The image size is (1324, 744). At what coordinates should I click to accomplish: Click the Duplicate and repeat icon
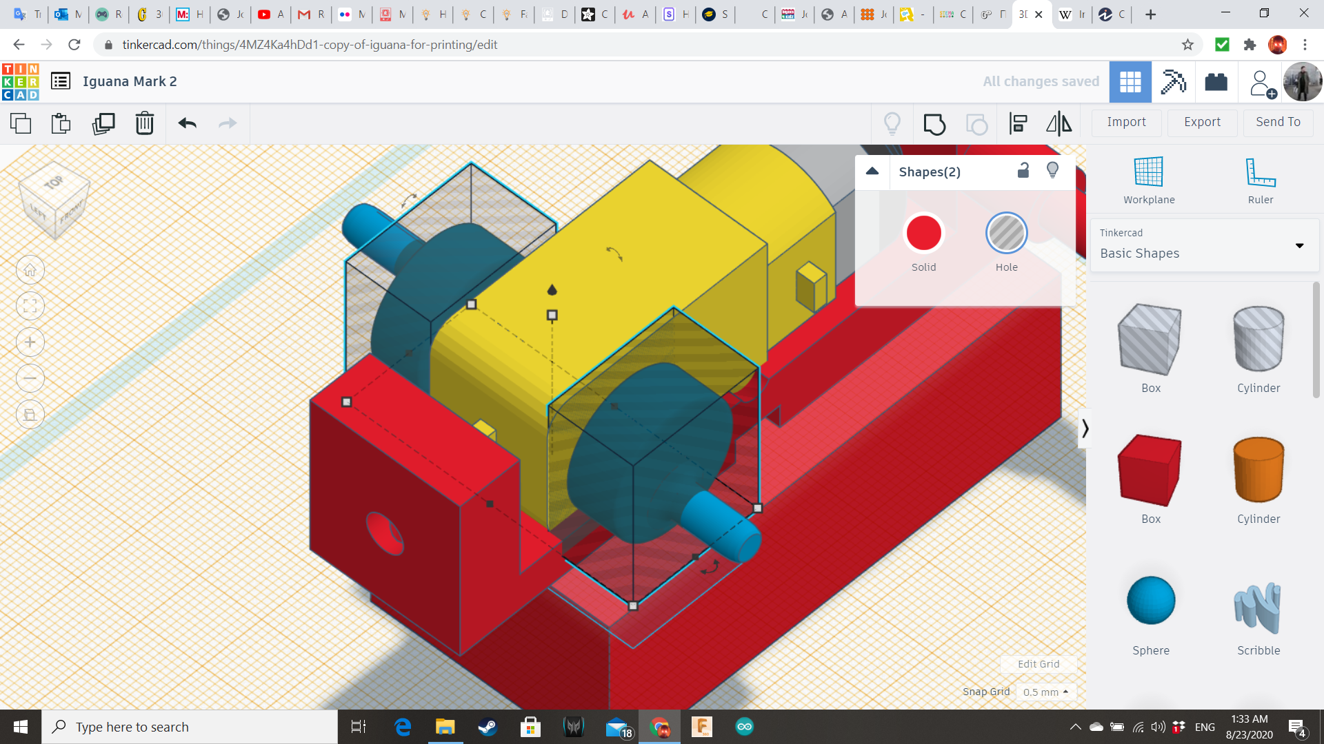pyautogui.click(x=103, y=124)
